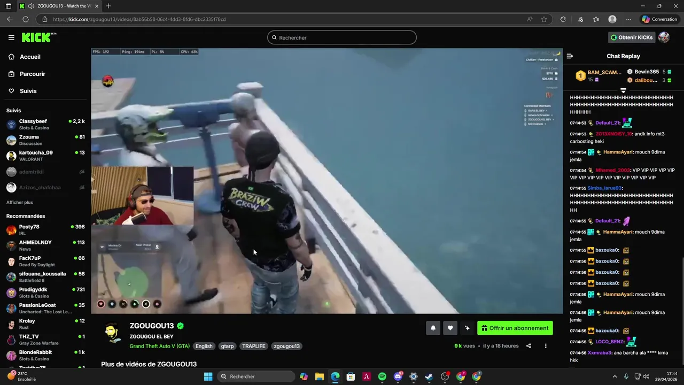Go to Accueil in sidebar
Image resolution: width=684 pixels, height=385 pixels.
[x=30, y=57]
